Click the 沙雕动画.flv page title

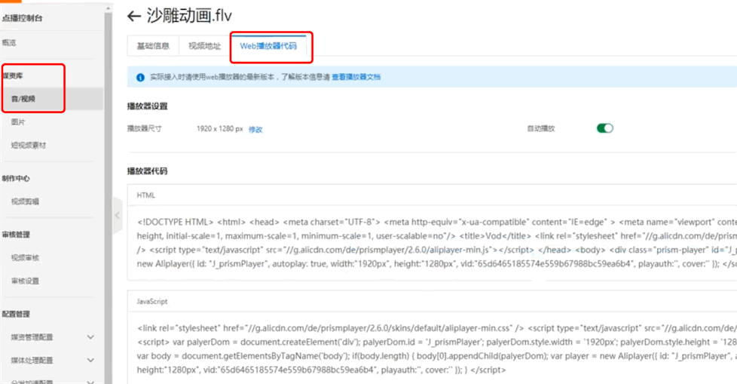pos(189,16)
